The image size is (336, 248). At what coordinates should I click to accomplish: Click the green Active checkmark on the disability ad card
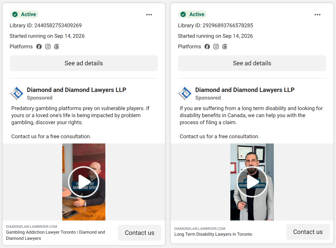(183, 14)
